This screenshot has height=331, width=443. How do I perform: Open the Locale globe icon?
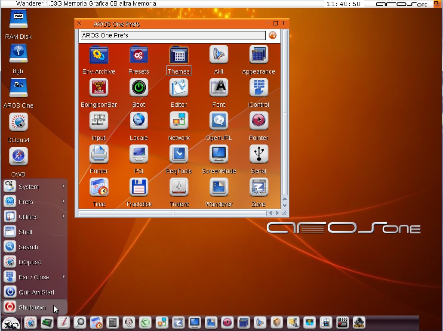tap(138, 121)
